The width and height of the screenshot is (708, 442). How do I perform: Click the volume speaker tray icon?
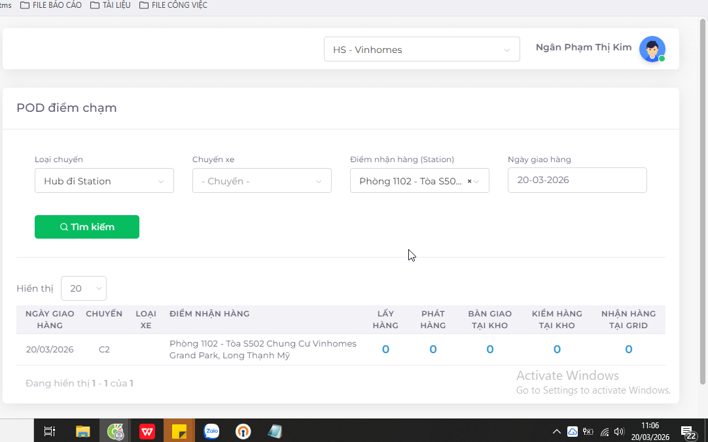pyautogui.click(x=619, y=432)
